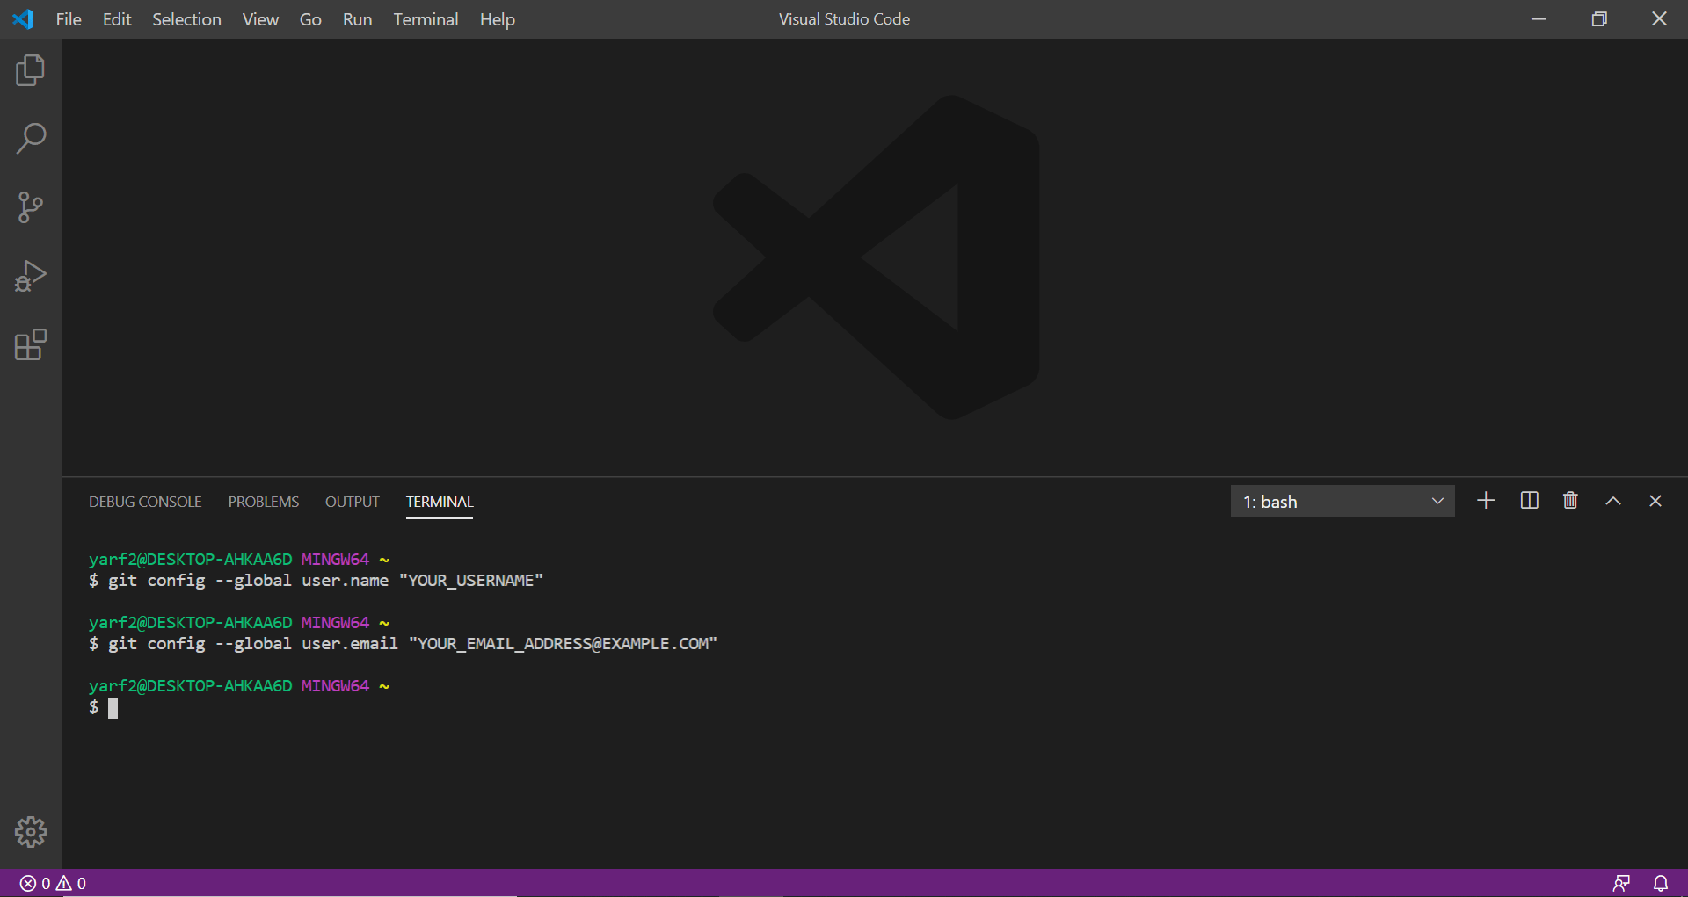Image resolution: width=1688 pixels, height=897 pixels.
Task: Open the Explorer view
Action: click(31, 70)
